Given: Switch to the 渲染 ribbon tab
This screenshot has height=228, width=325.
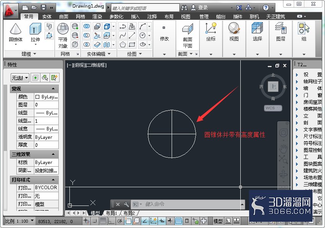Looking at the screenshot, I should coord(97,16).
